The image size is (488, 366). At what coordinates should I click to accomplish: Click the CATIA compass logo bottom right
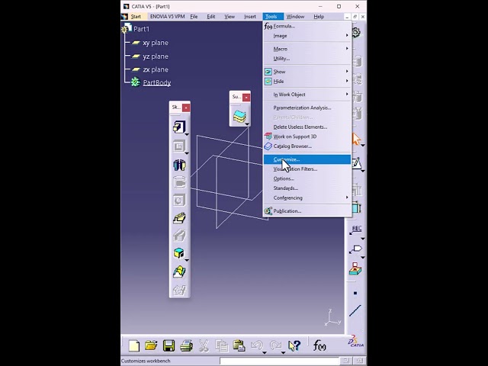[355, 342]
